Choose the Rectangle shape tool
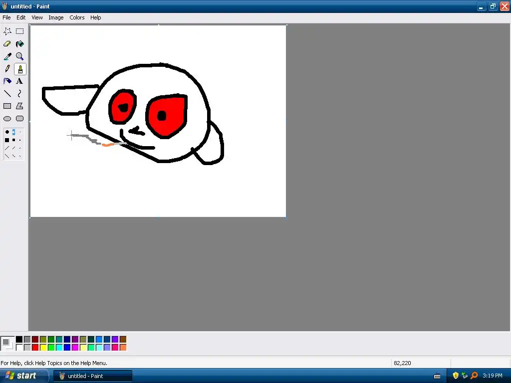This screenshot has height=383, width=511. 7,106
